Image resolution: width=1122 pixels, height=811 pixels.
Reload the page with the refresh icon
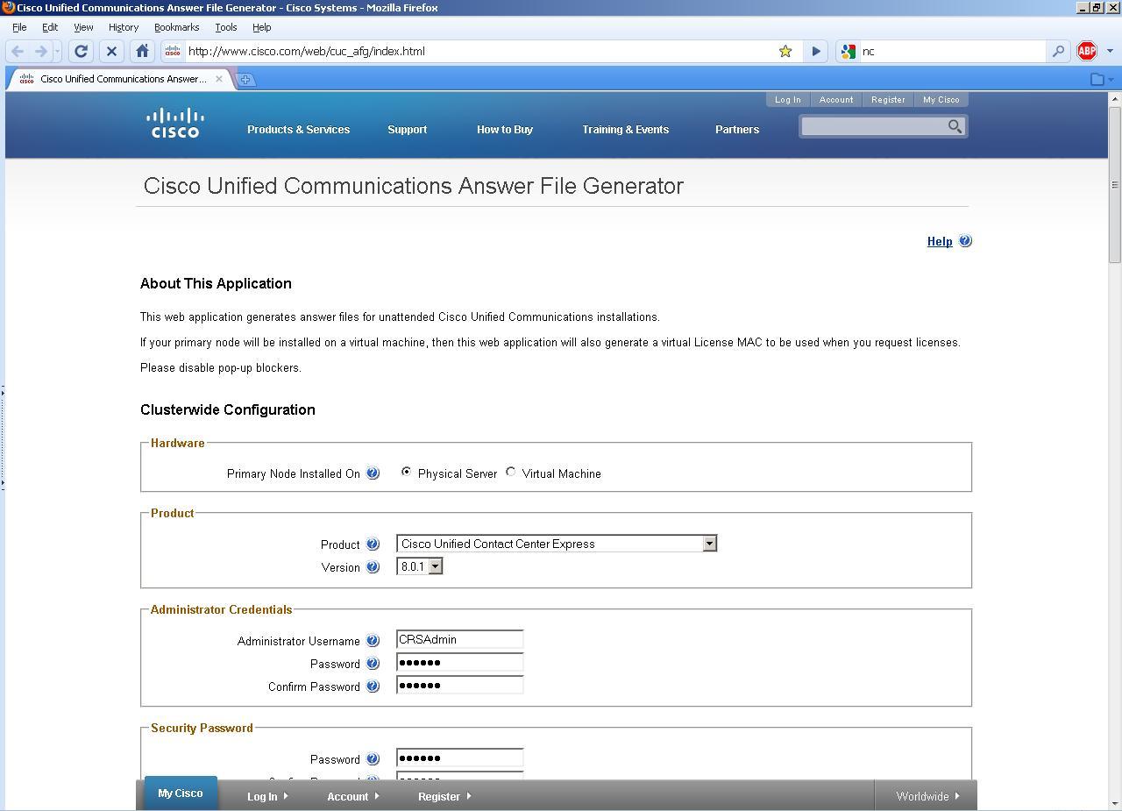point(81,51)
